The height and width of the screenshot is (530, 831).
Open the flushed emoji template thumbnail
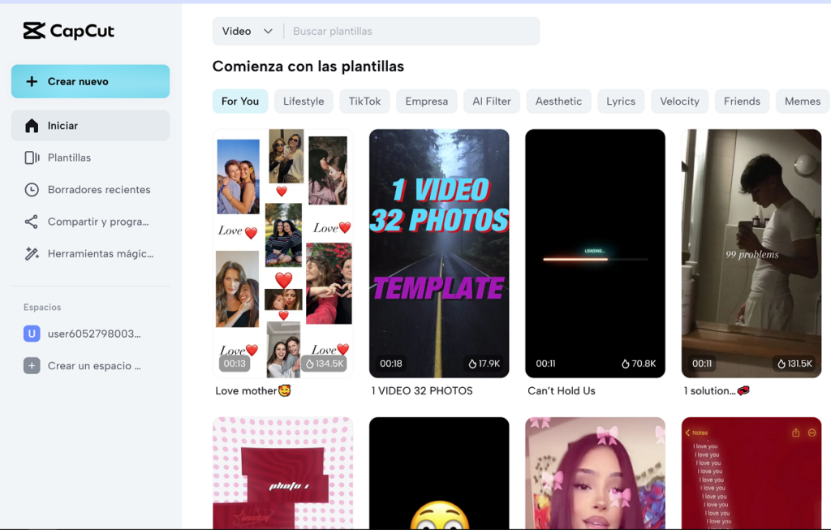pos(439,473)
